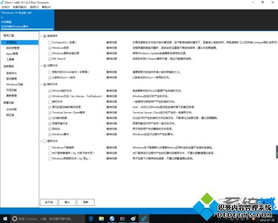Image resolution: width=278 pixels, height=223 pixels.
Task: Tick the CompactOs checkbox
Action: pos(50,42)
